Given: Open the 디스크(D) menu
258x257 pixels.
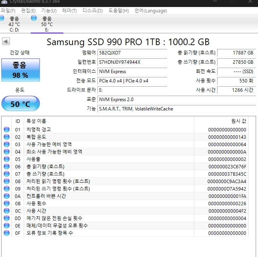Looking at the screenshot, I should 92,11.
